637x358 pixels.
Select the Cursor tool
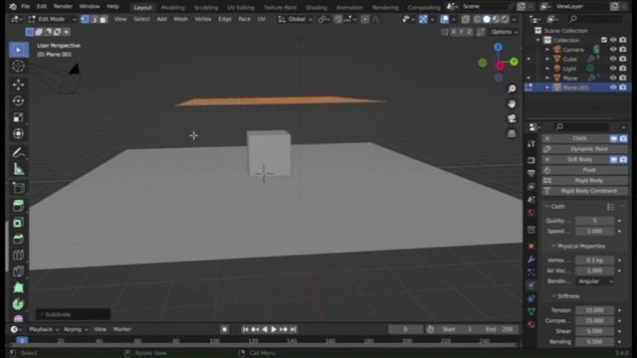pyautogui.click(x=18, y=67)
